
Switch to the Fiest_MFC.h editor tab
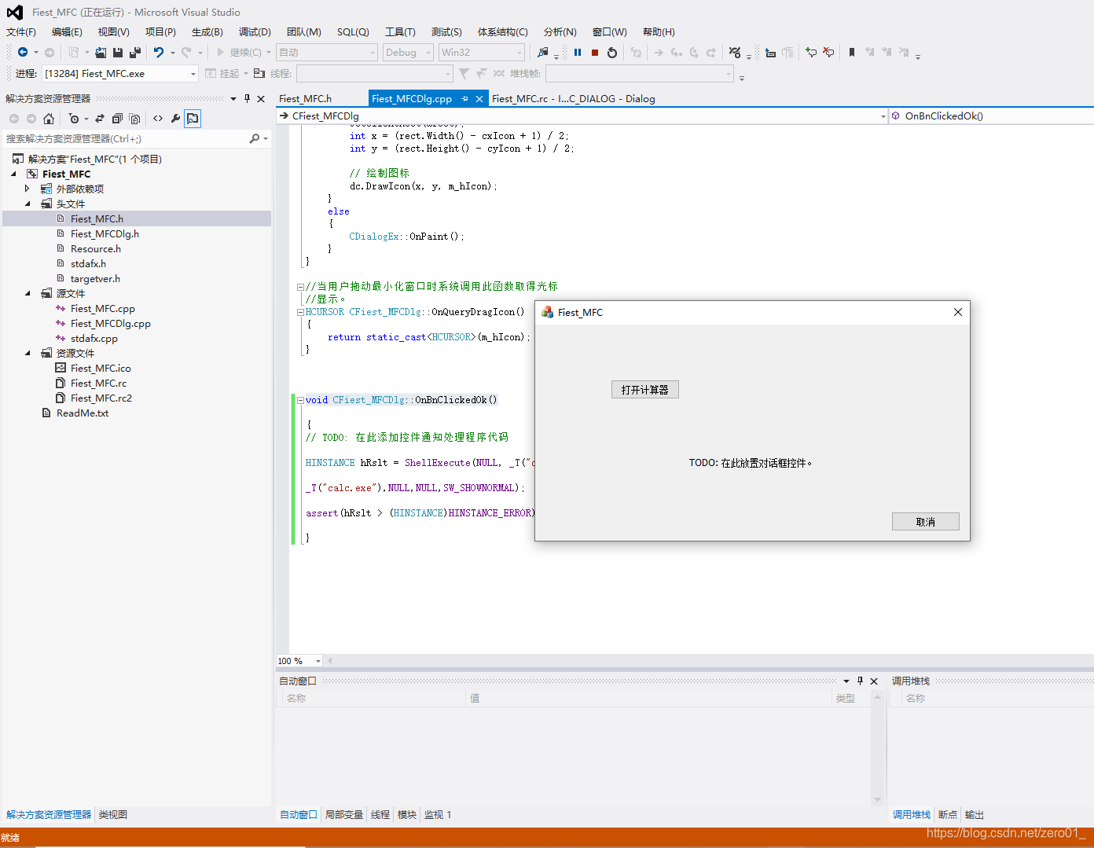point(306,98)
